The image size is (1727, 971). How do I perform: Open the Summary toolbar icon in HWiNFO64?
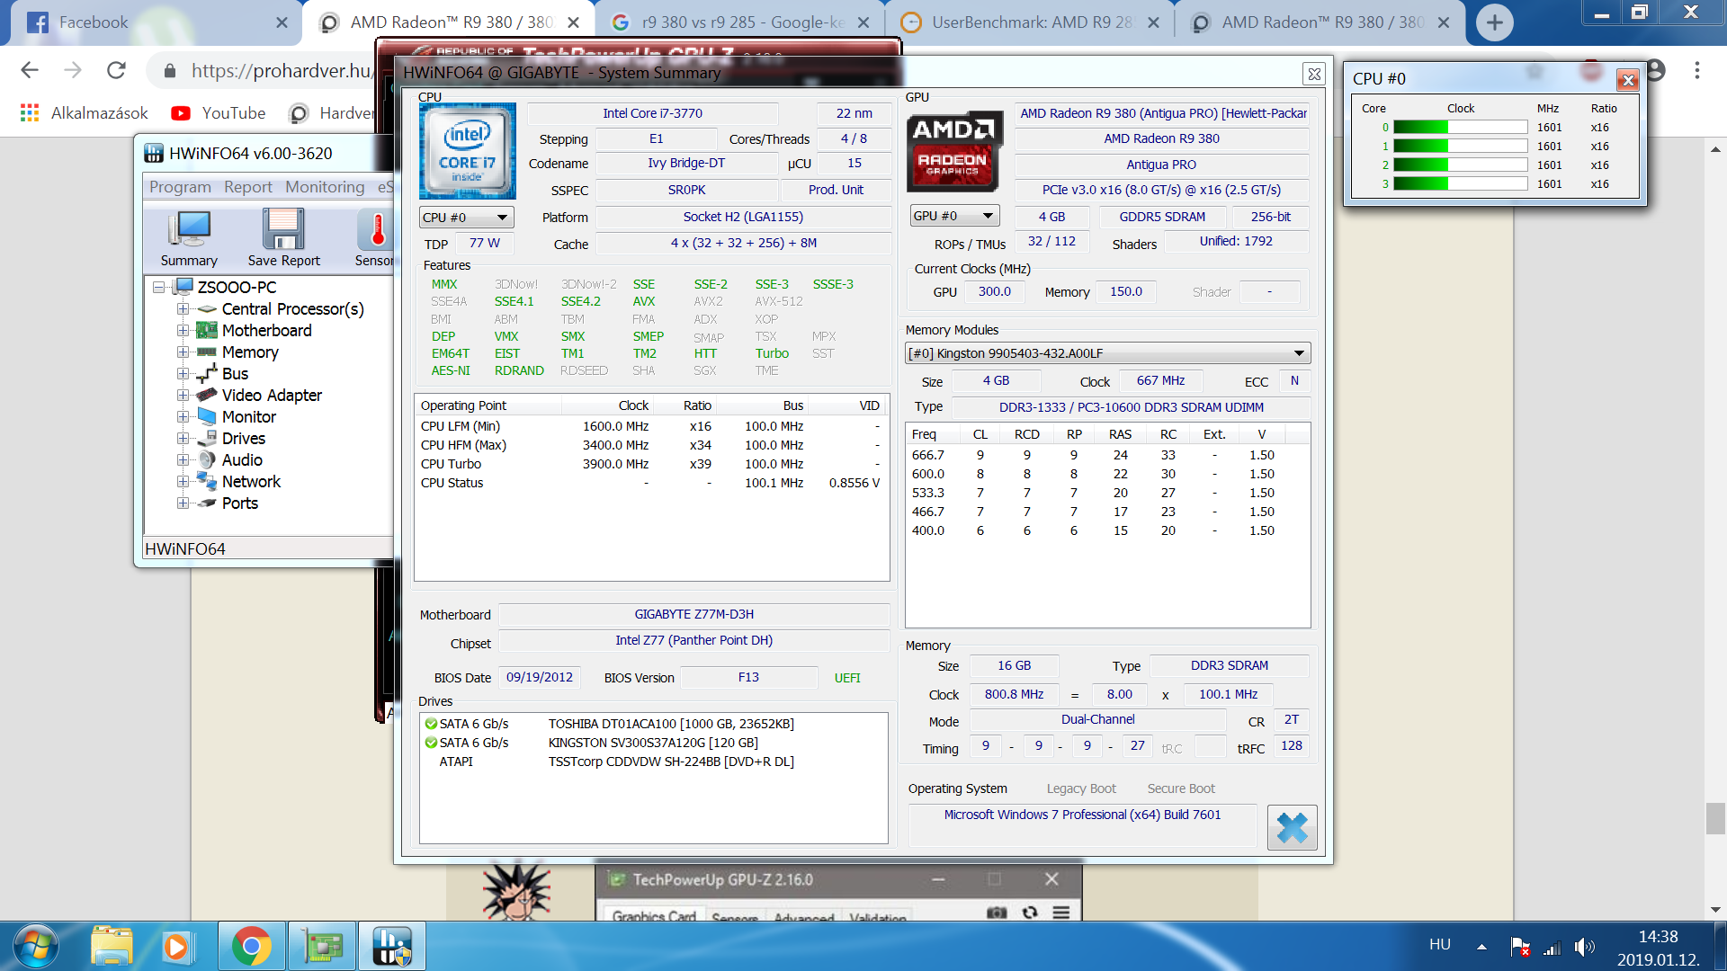tap(189, 238)
